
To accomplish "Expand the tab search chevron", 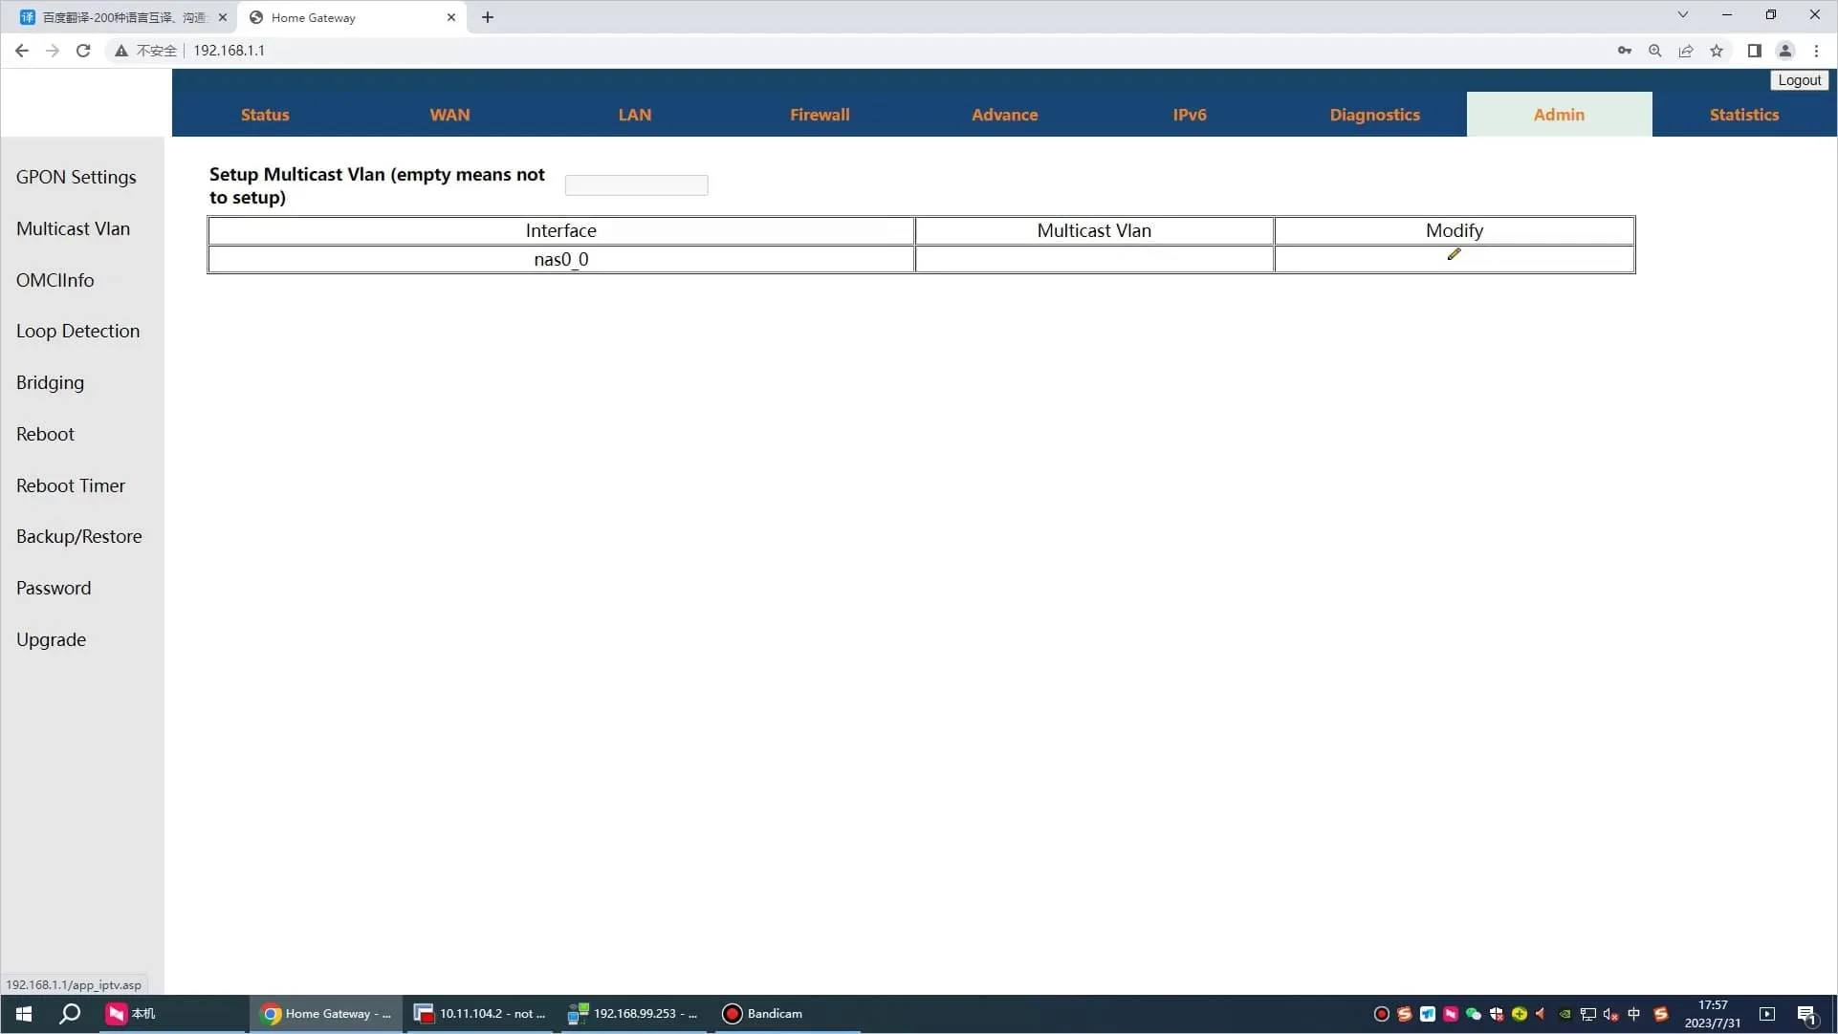I will pos(1682,14).
